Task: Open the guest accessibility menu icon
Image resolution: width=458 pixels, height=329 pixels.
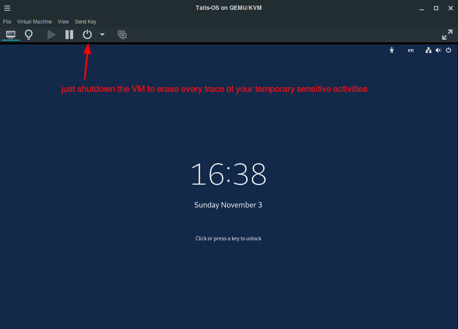Action: (x=391, y=50)
